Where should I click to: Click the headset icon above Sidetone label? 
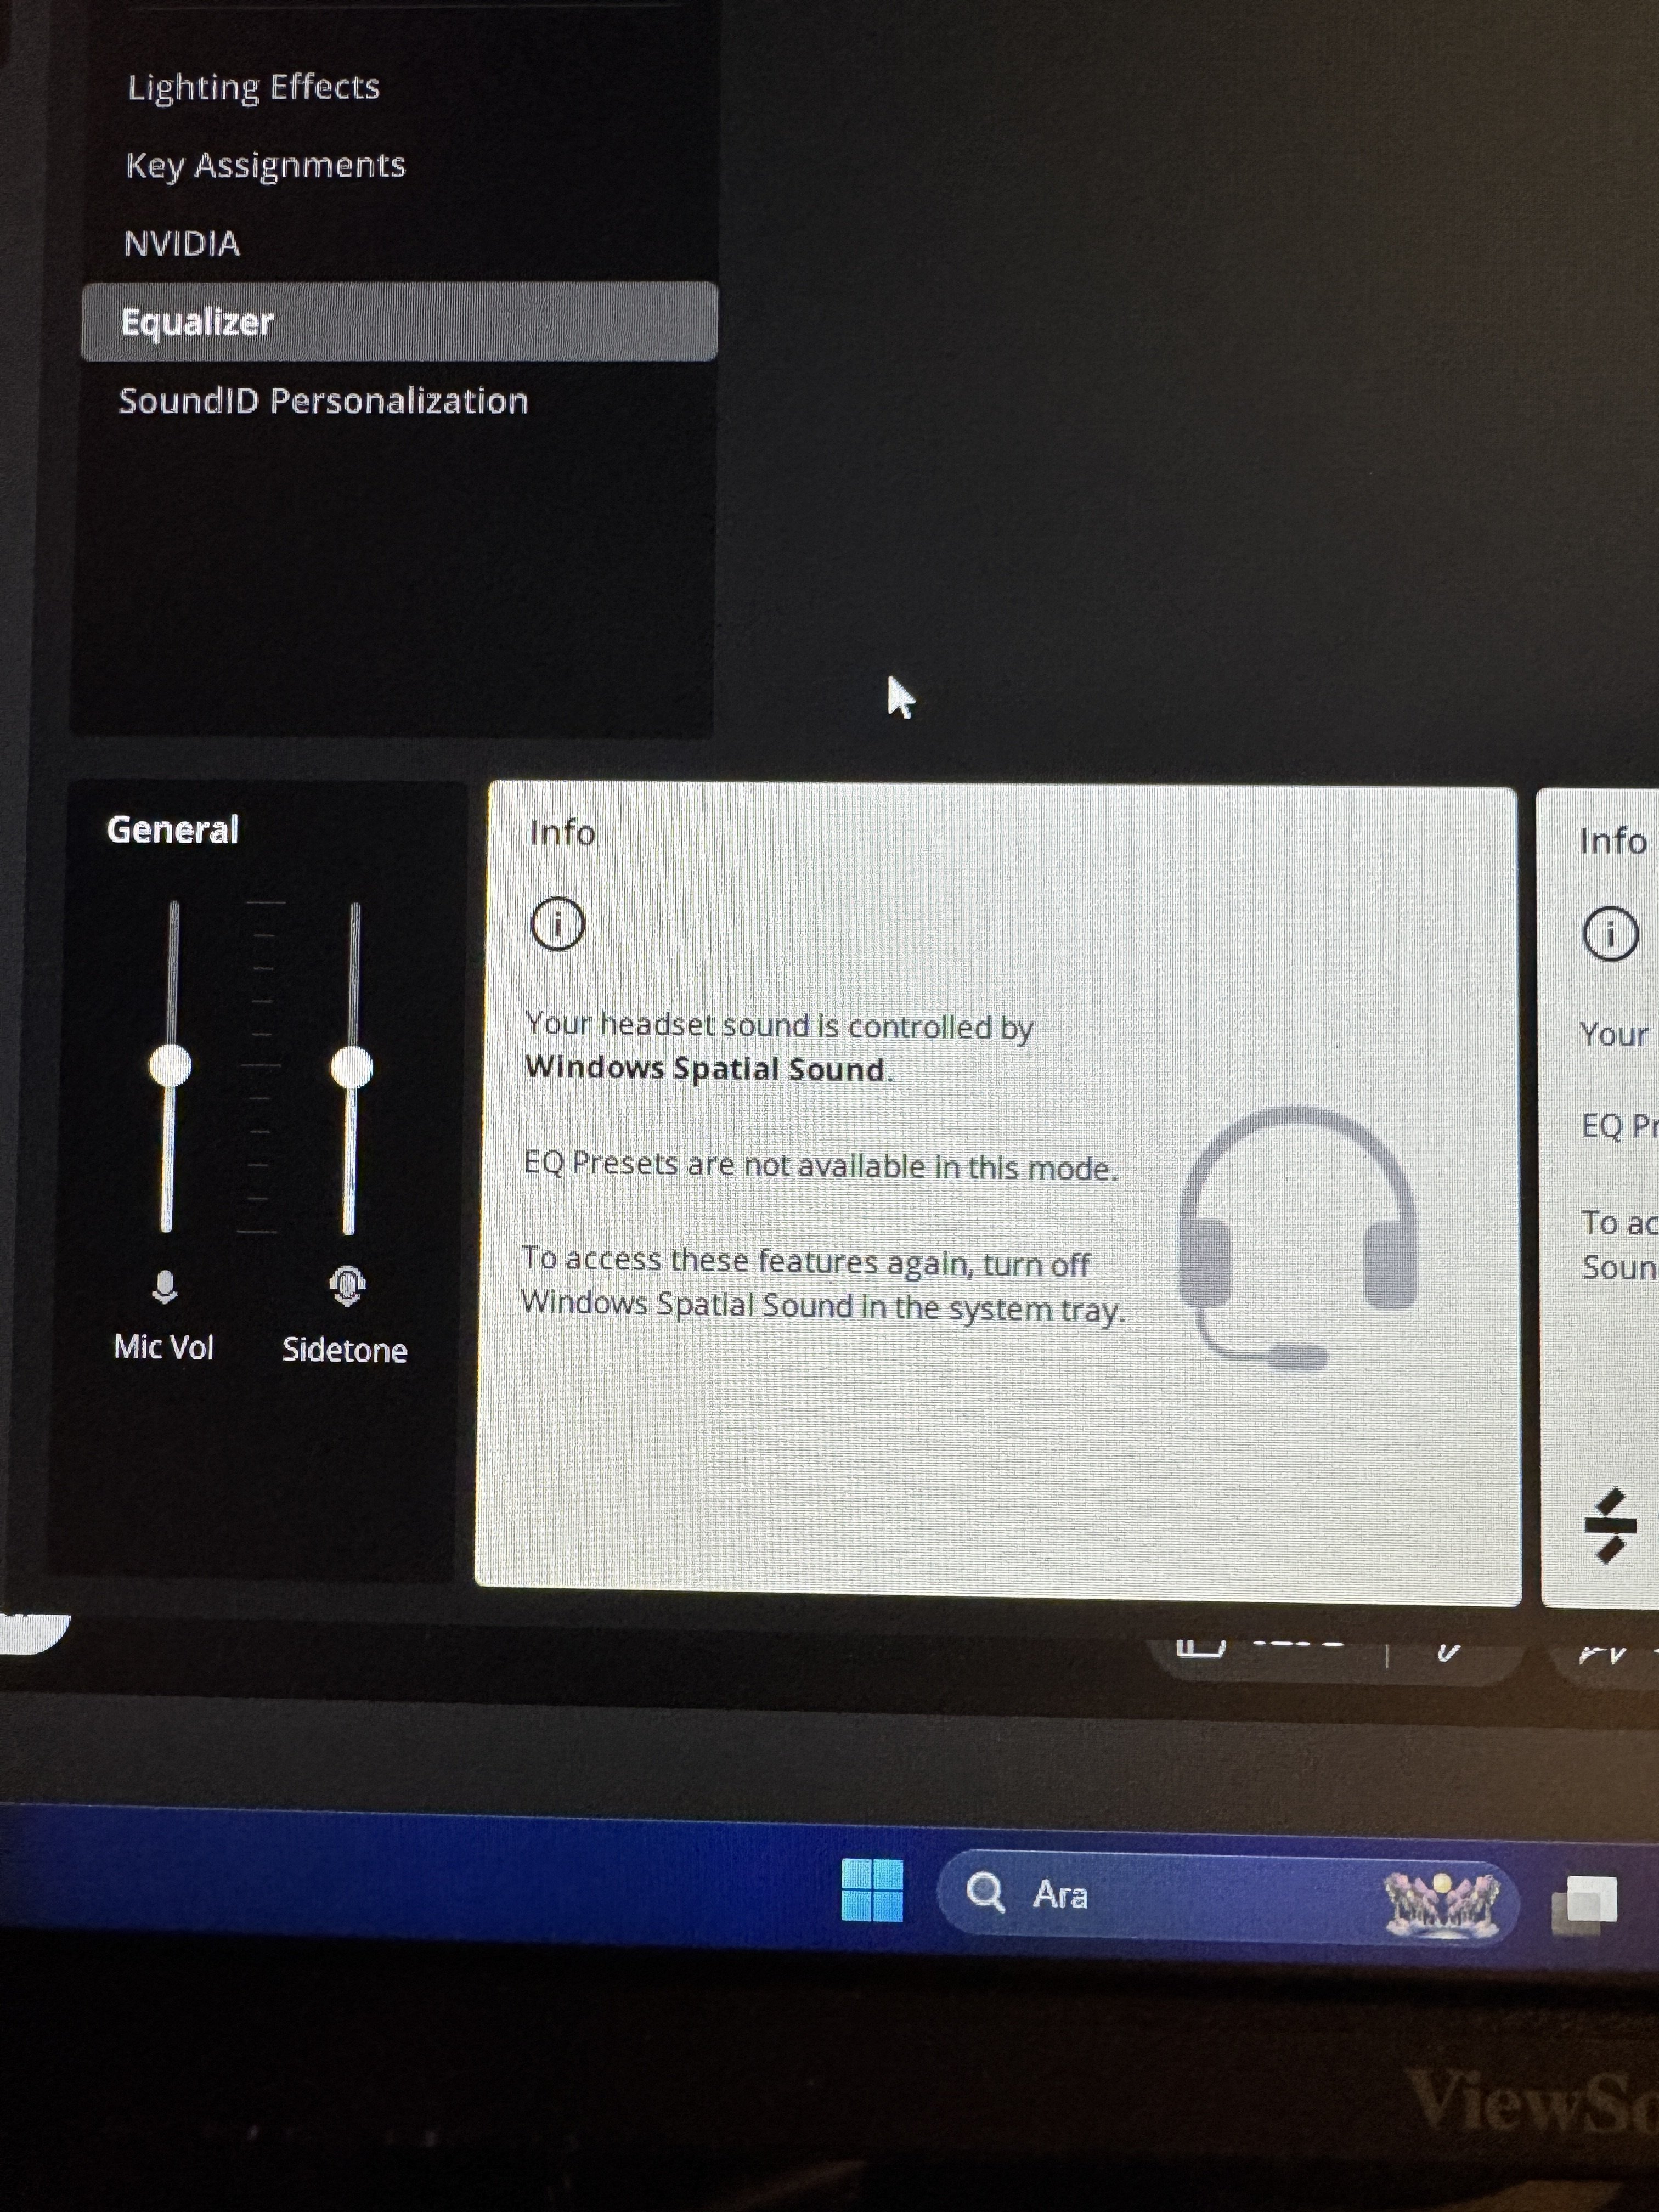pyautogui.click(x=347, y=1286)
